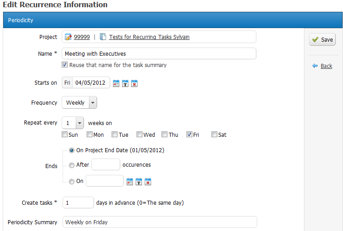This screenshot has height=231, width=343.
Task: Open project 99999 link
Action: pos(82,37)
